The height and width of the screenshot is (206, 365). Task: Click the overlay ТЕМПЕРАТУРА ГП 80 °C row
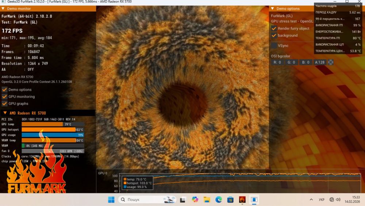(x=338, y=38)
